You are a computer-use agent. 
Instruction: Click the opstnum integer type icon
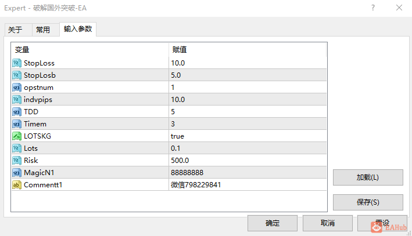click(17, 87)
